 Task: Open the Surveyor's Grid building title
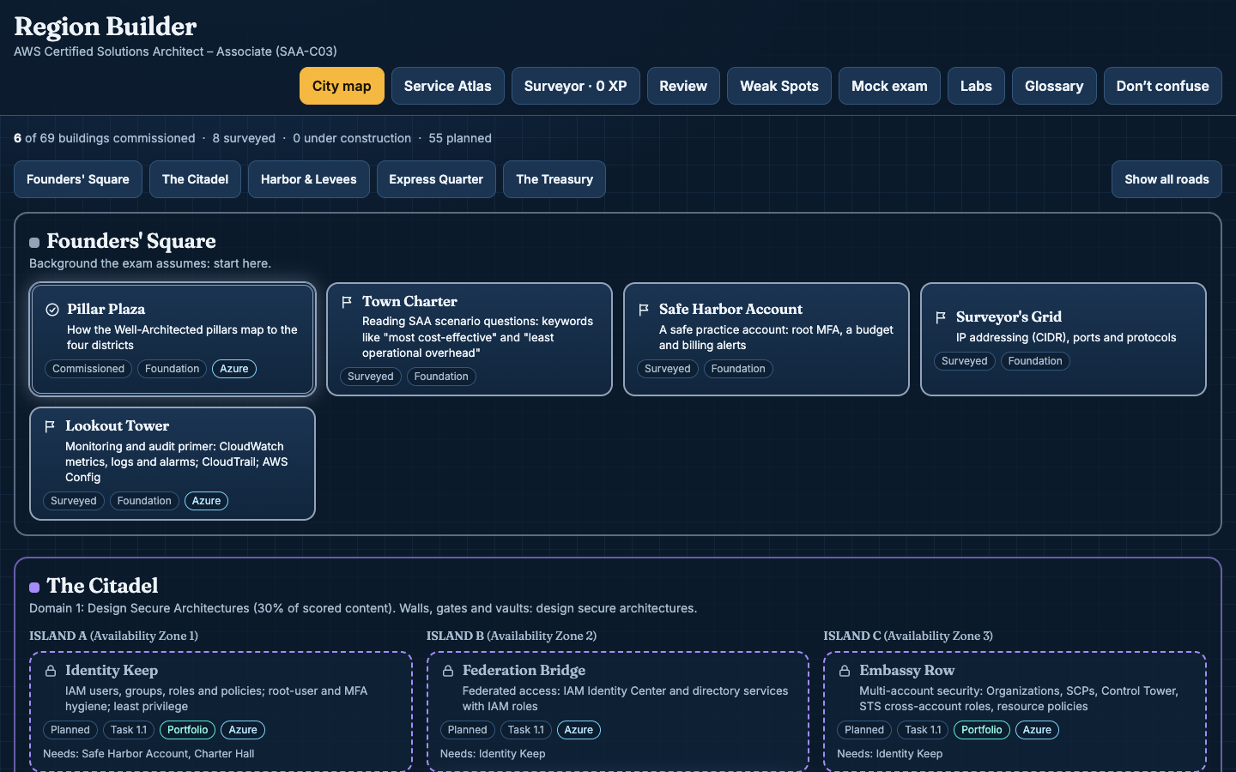tap(1009, 317)
